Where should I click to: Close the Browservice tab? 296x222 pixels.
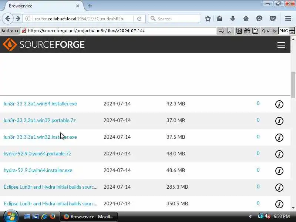(x=78, y=6)
